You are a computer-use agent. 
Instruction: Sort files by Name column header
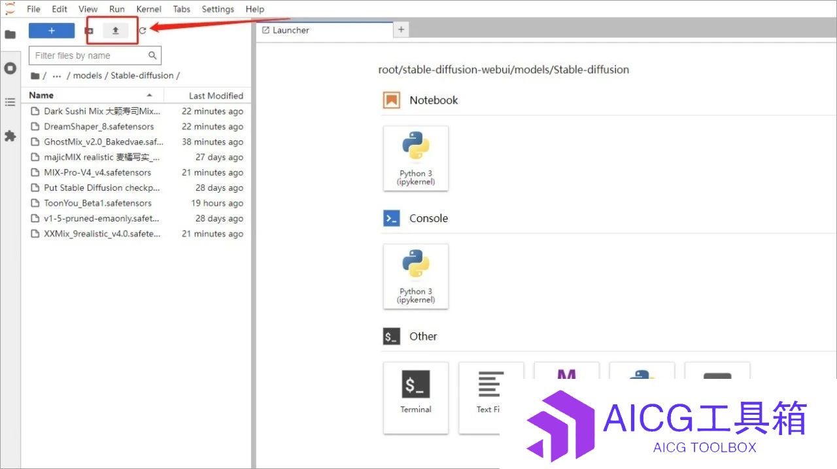92,95
